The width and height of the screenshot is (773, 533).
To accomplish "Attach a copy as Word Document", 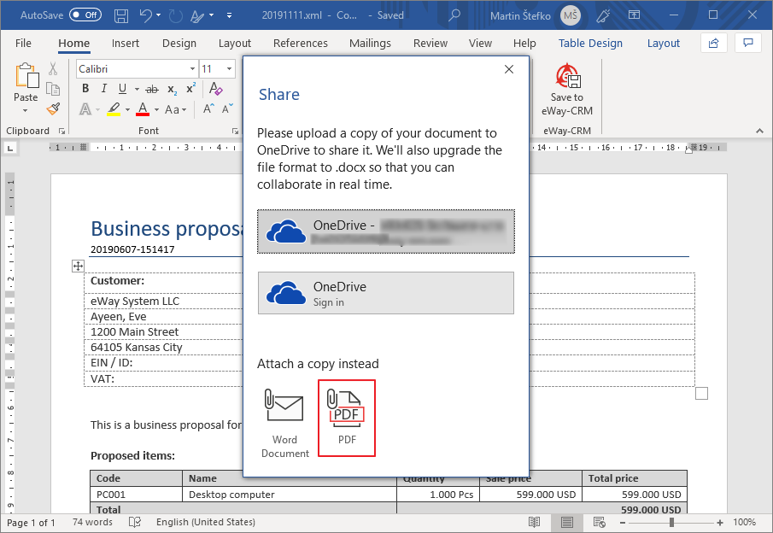I will [x=285, y=423].
